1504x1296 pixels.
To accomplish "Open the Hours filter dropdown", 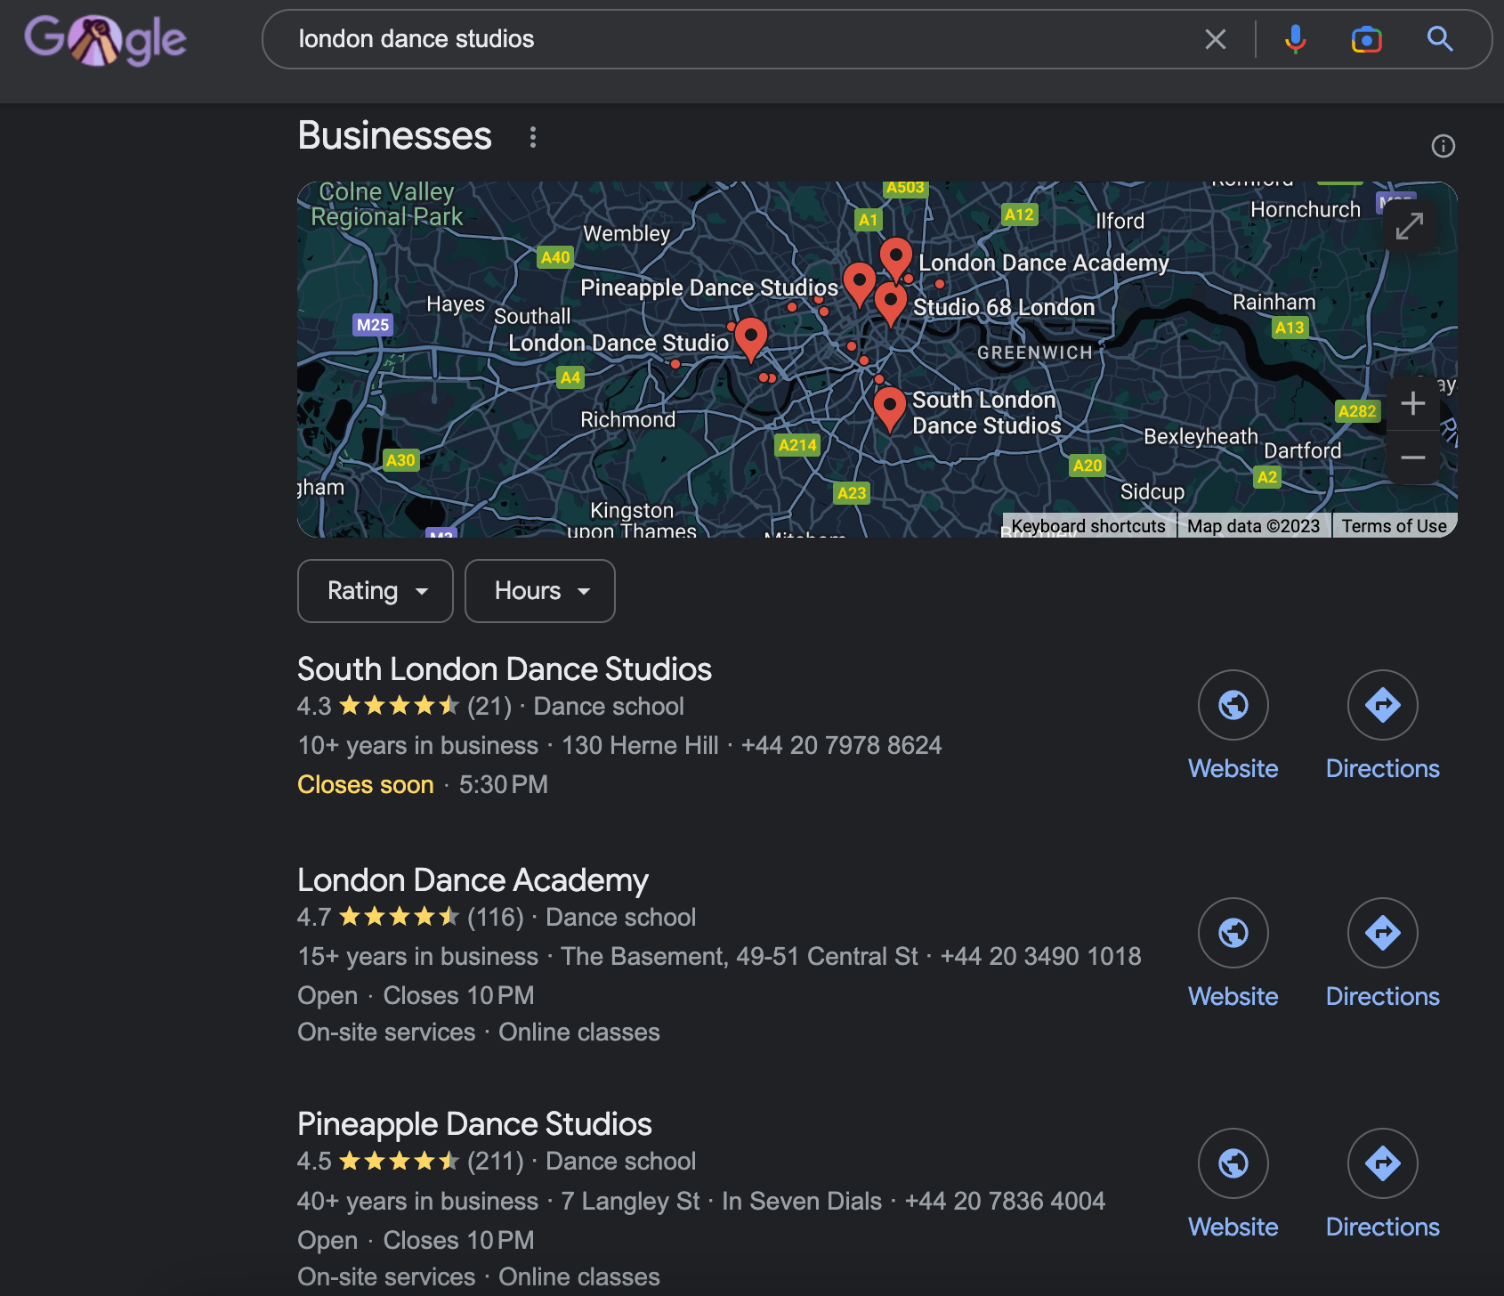I will pos(540,591).
